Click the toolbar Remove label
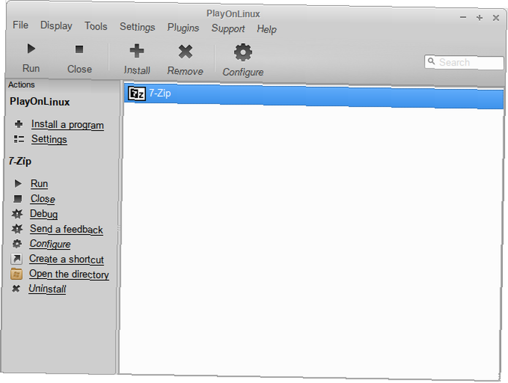The image size is (508, 383). coord(185,71)
